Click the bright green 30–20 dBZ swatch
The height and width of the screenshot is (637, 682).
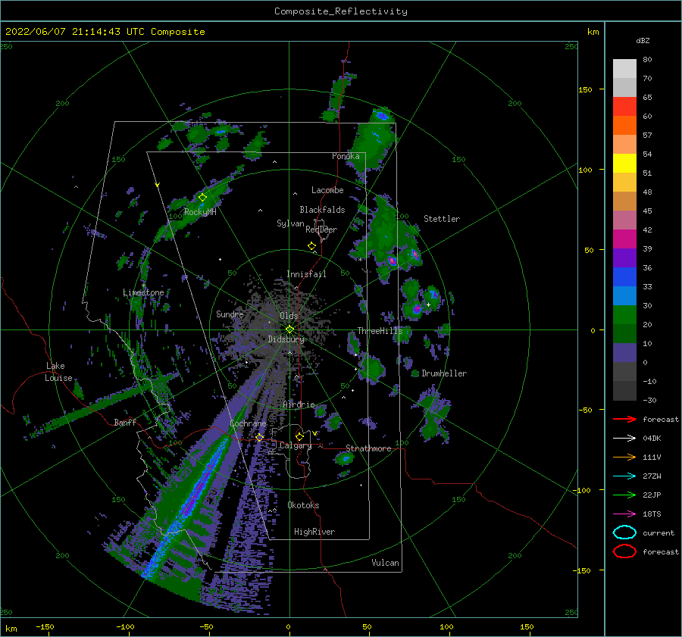(x=624, y=315)
